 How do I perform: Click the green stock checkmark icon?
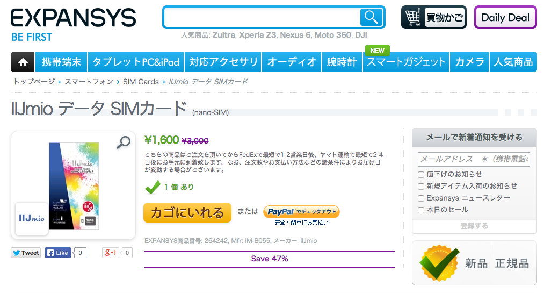tap(153, 187)
